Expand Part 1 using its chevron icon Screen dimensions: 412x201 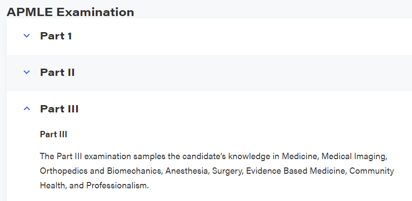click(27, 36)
